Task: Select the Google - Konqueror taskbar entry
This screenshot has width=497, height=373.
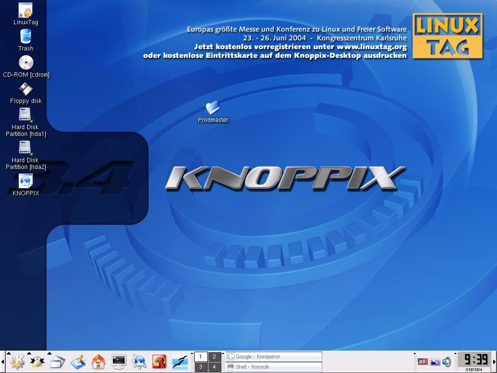Action: pyautogui.click(x=274, y=356)
